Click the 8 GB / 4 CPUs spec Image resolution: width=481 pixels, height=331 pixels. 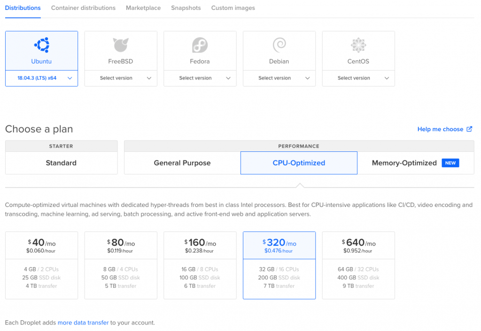121,269
